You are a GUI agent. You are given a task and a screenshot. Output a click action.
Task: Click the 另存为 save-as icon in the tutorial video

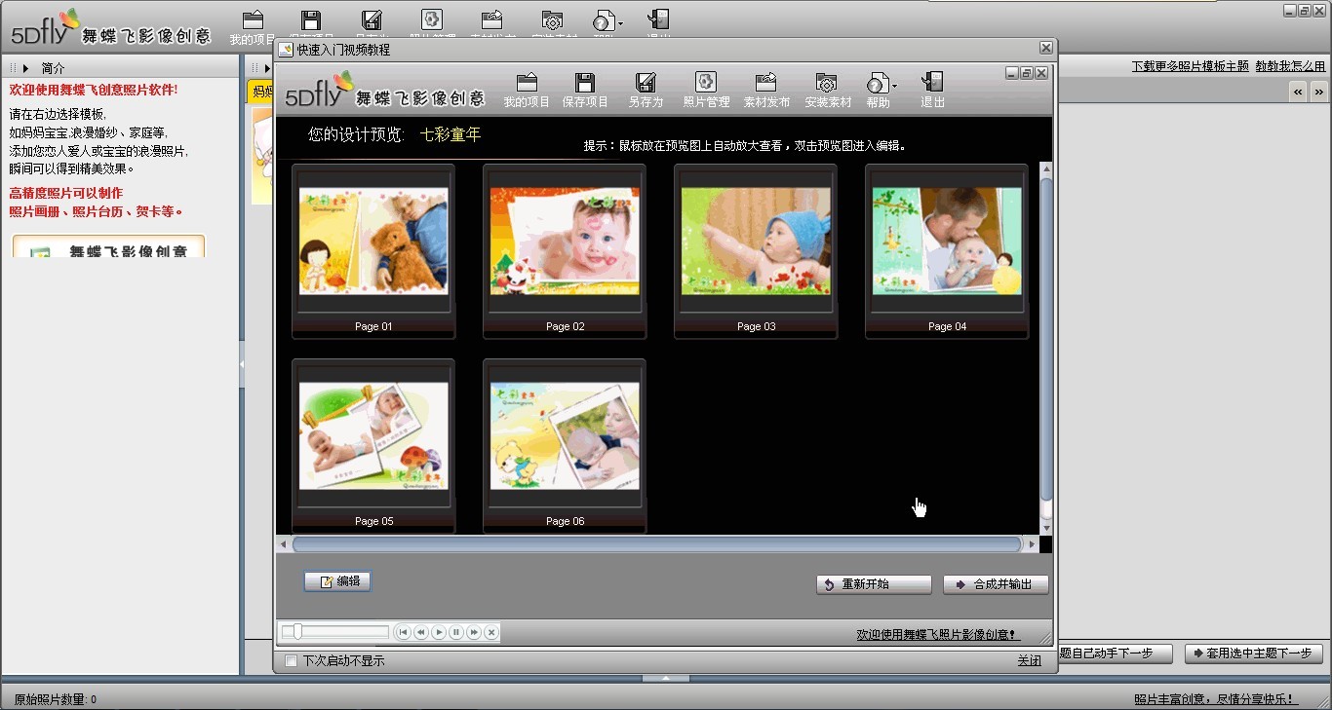point(645,89)
